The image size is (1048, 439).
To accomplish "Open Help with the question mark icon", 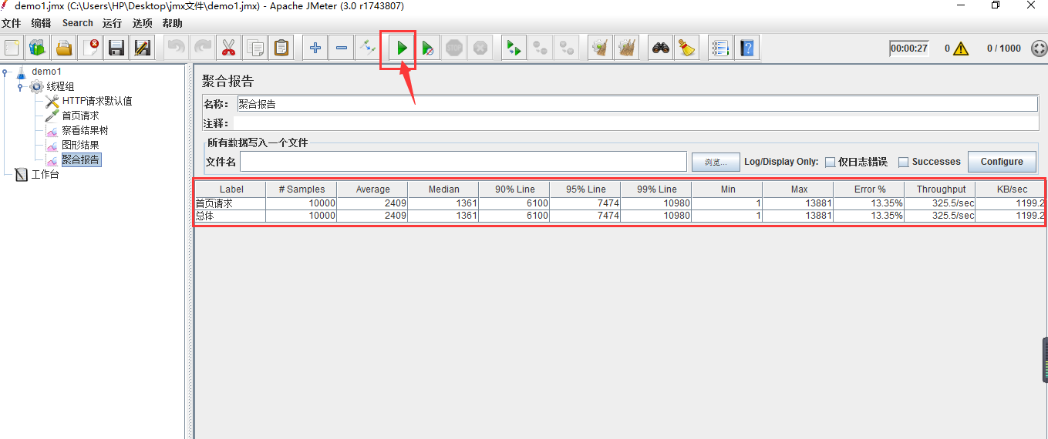I will 747,48.
